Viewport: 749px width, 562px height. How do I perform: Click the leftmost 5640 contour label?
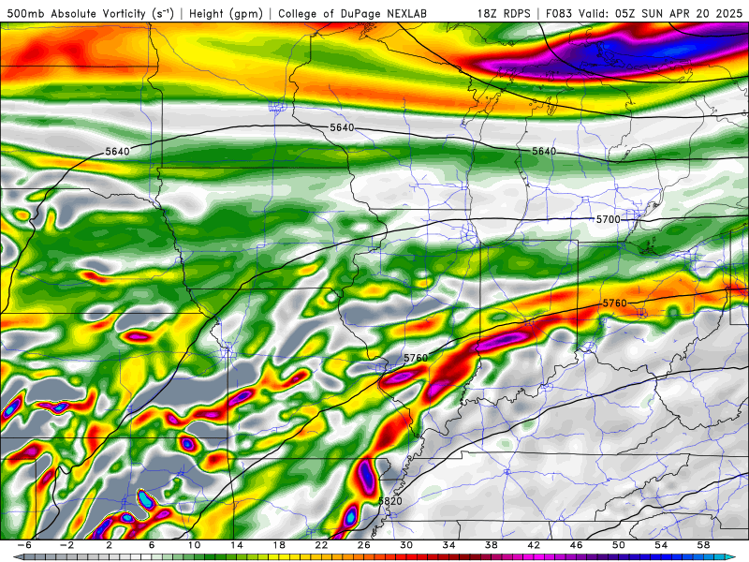tap(117, 152)
